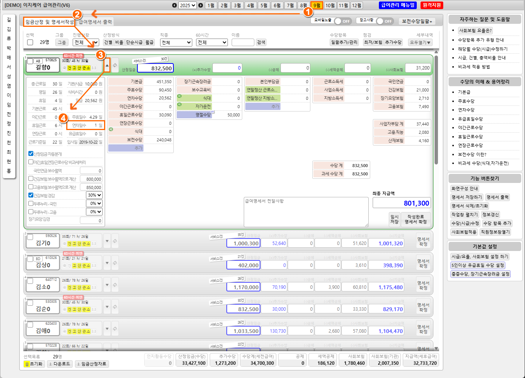Click the 이름 search input field
The width and height of the screenshot is (525, 378).
[x=243, y=42]
